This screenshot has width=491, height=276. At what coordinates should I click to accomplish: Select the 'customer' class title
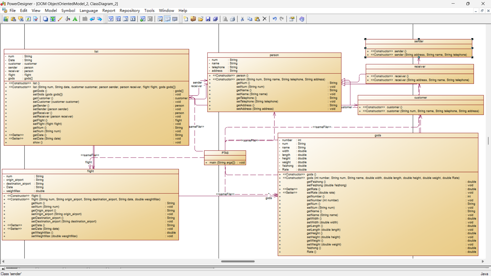420,98
